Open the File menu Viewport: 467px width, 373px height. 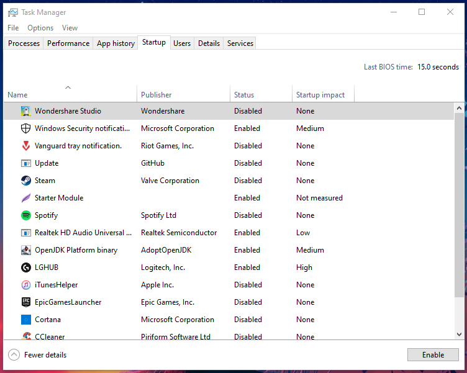pos(13,28)
